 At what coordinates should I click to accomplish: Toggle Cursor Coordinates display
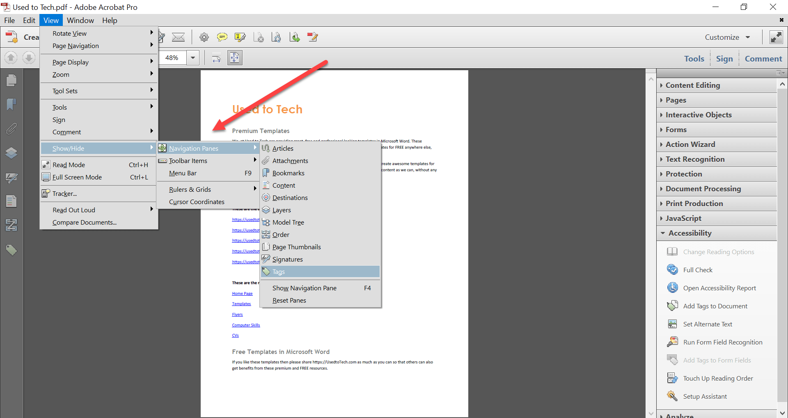pos(208,202)
